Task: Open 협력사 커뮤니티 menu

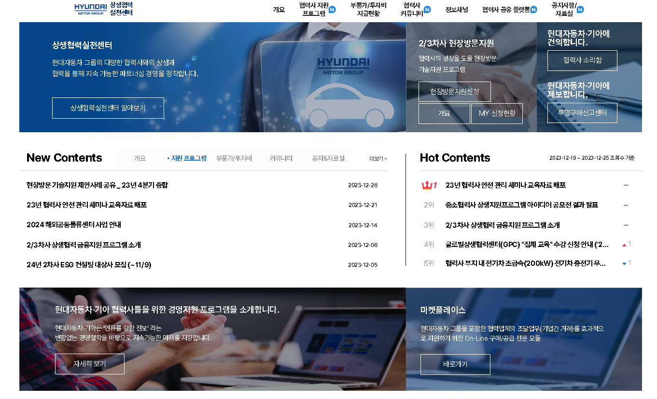Action: click(412, 9)
